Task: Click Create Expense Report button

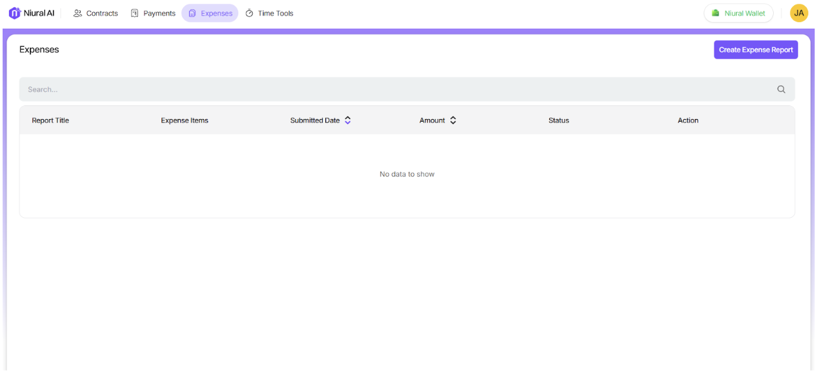Action: click(x=756, y=50)
